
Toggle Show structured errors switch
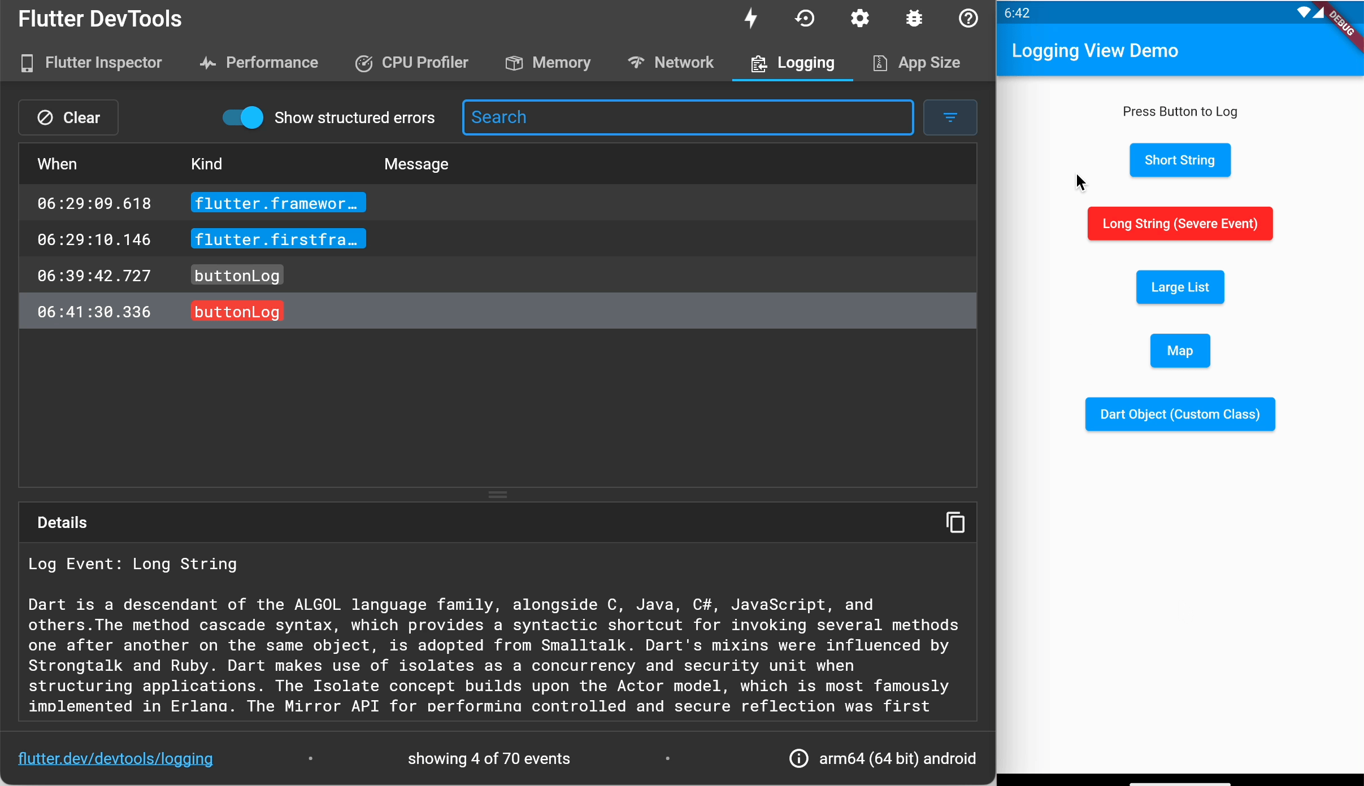coord(243,117)
